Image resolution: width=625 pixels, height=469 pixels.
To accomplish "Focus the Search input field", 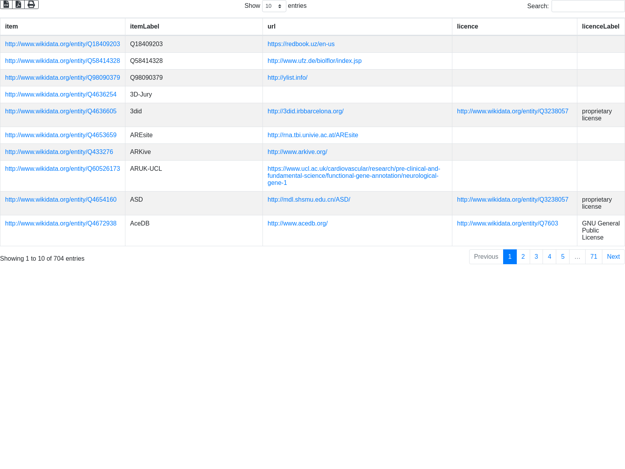I will [588, 6].
